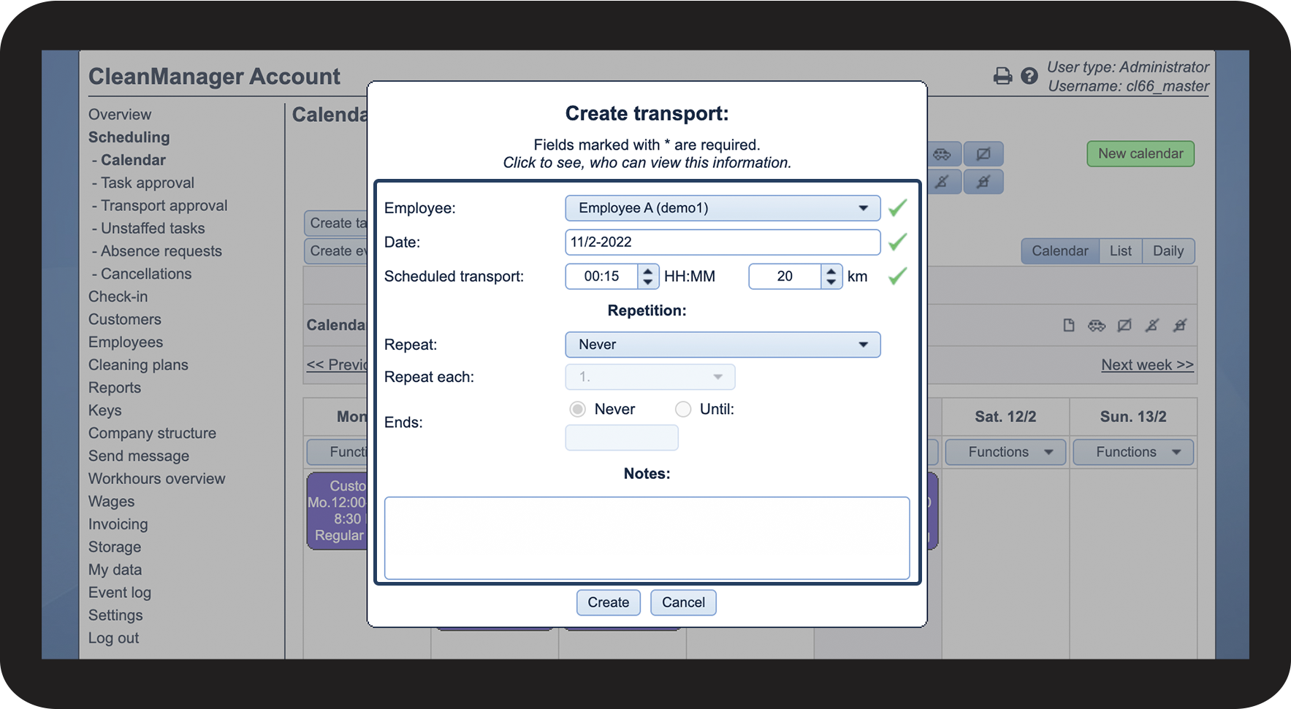Switch to the Calendar view tab
This screenshot has height=709, width=1291.
coord(1060,251)
